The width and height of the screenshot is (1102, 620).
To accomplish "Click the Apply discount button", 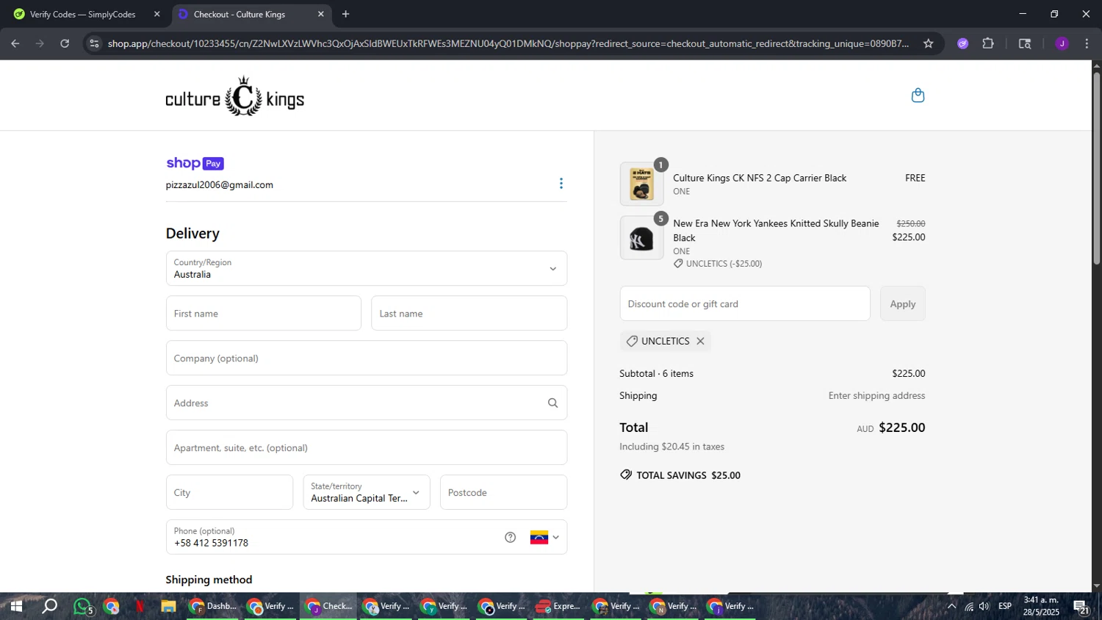I will [902, 303].
